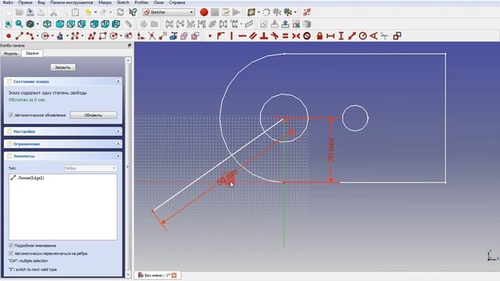The width and height of the screenshot is (500, 281).
Task: Click the 20 mm dimension label
Action: [x=331, y=151]
